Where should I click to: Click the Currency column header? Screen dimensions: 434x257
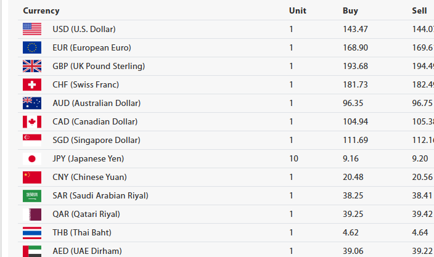tap(41, 10)
